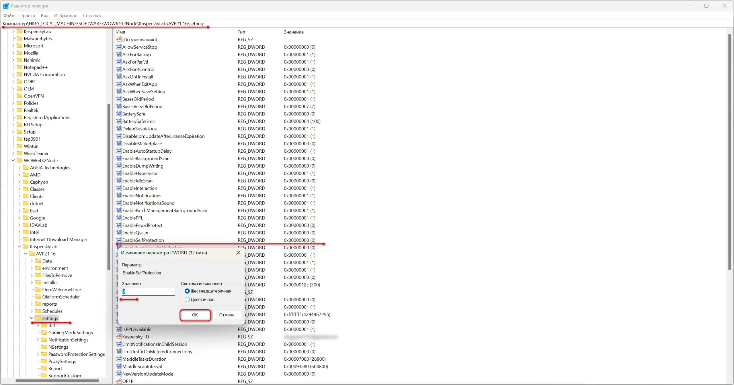Click the NVIDIA Corporation folder icon
Screen dimensions: 734x385
(19, 74)
